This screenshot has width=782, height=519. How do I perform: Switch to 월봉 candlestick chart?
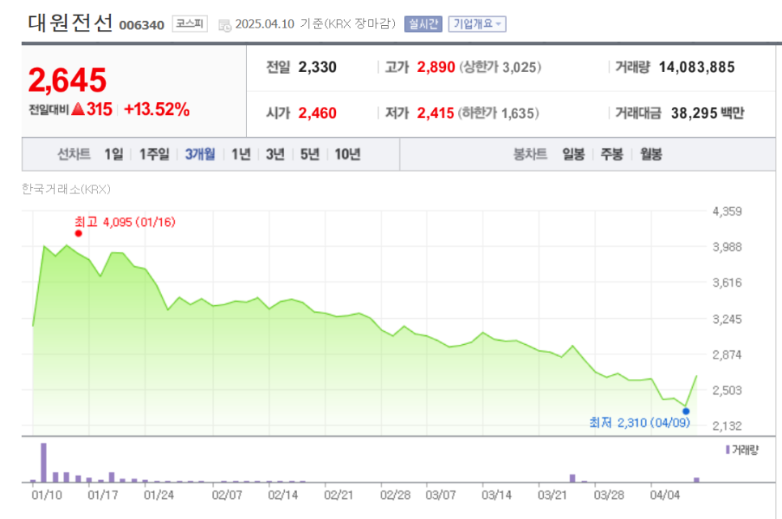pos(651,154)
